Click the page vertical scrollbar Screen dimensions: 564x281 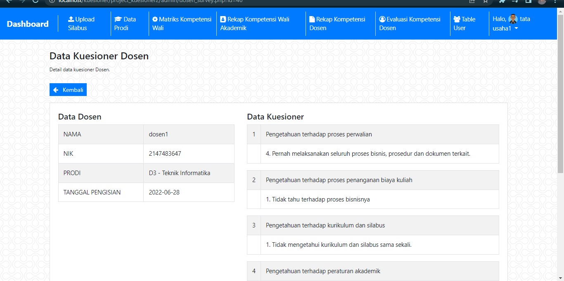[560, 95]
